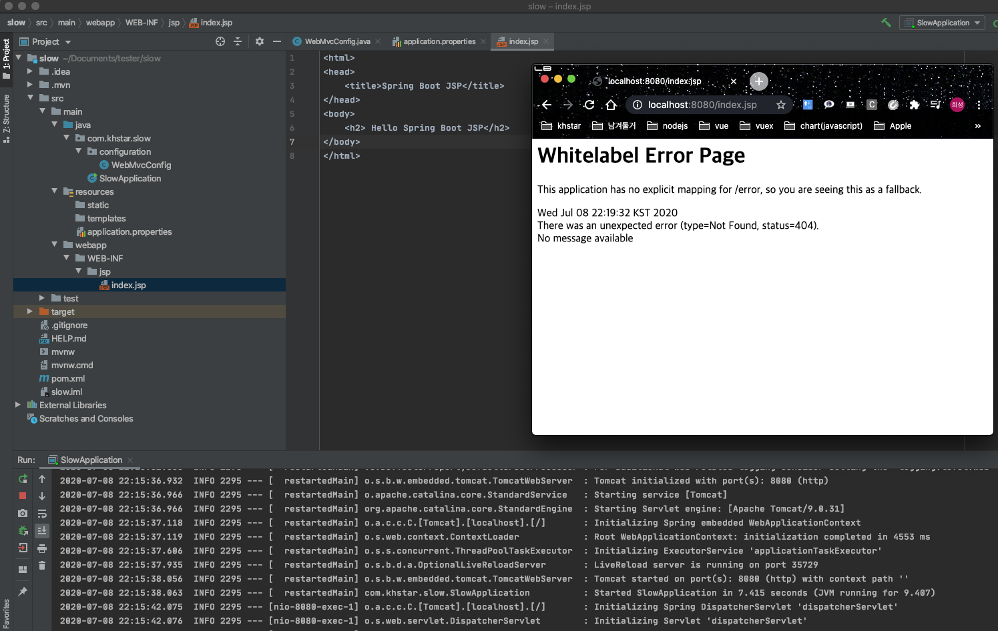Reload the browser page

[x=589, y=105]
